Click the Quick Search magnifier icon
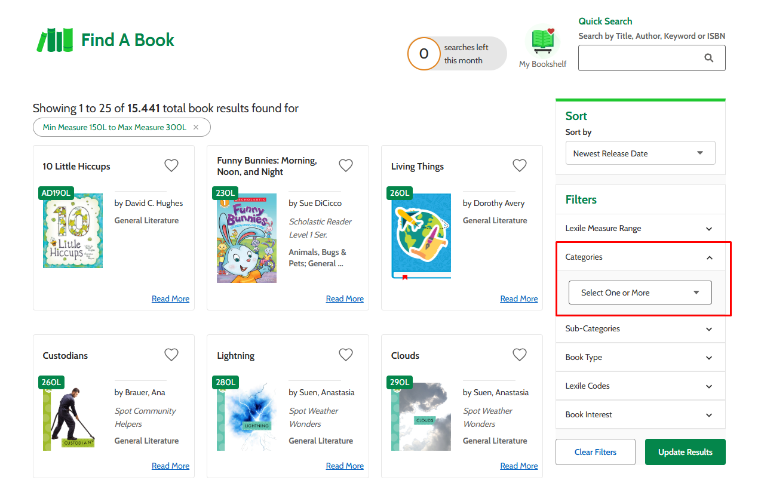761x480 pixels. pyautogui.click(x=709, y=58)
